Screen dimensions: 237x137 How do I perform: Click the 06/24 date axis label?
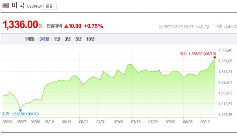pos(84,122)
